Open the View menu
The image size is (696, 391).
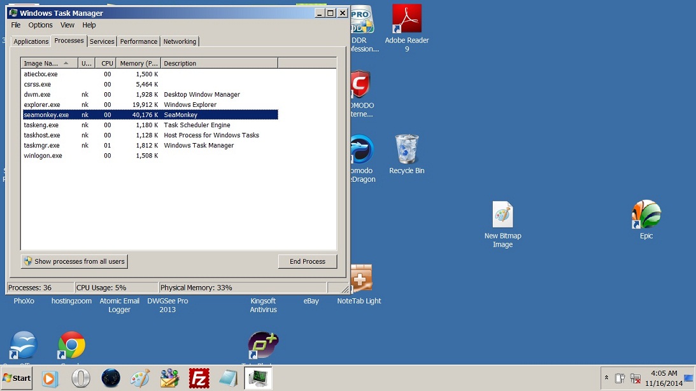point(67,25)
